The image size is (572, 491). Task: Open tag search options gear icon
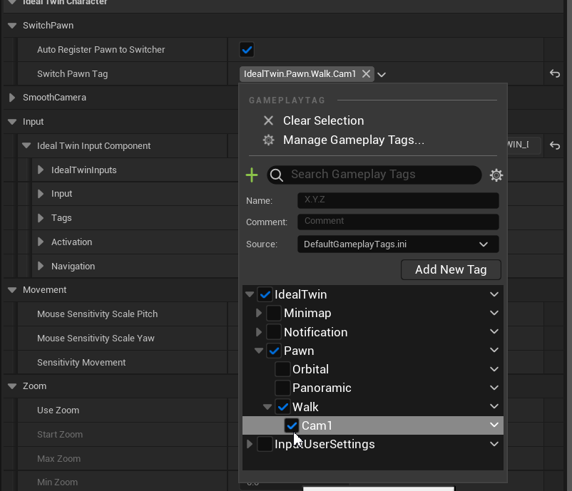tap(496, 175)
